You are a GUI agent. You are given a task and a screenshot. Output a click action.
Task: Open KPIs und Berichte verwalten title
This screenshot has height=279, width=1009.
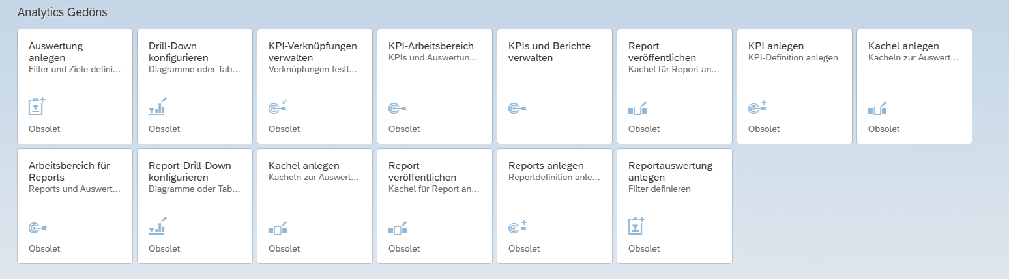[549, 51]
